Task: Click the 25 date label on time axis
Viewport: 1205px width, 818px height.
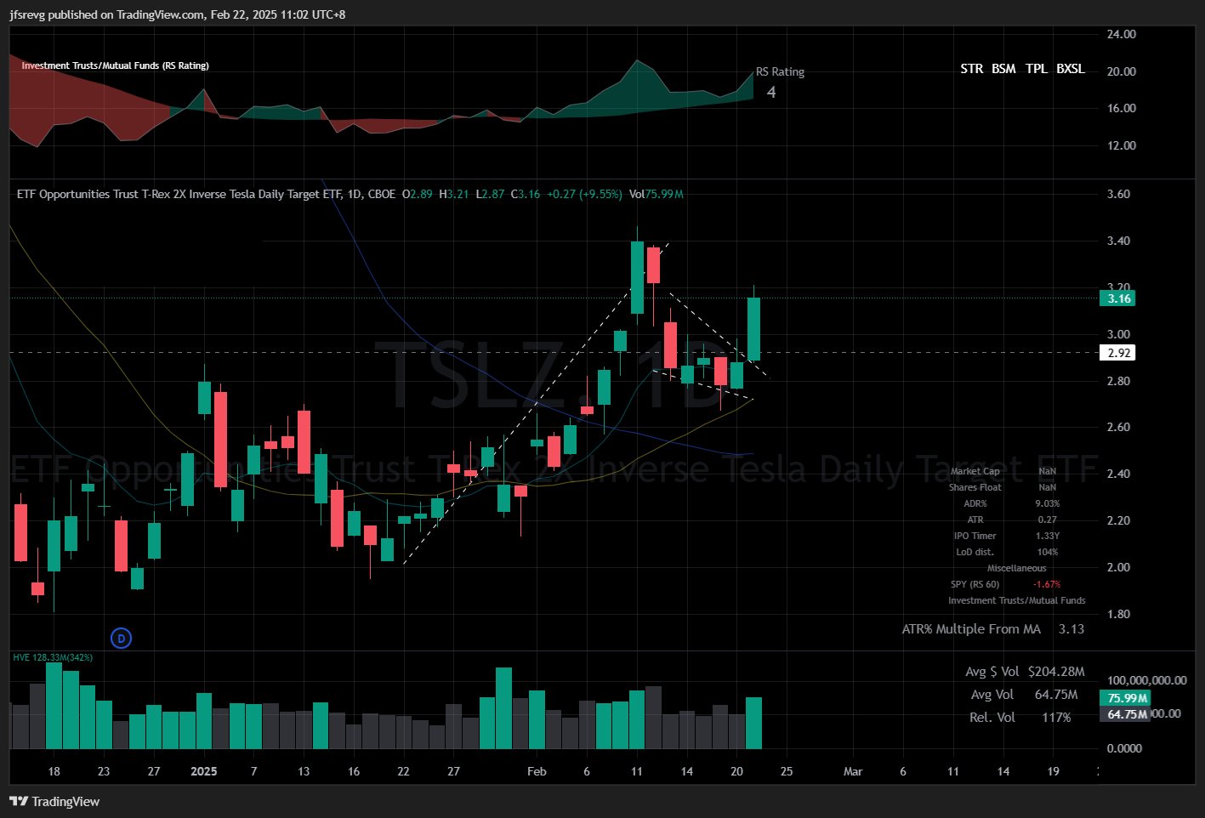Action: (787, 771)
